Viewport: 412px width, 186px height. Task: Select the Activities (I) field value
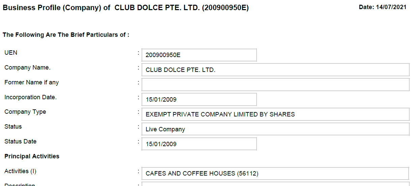[275, 174]
